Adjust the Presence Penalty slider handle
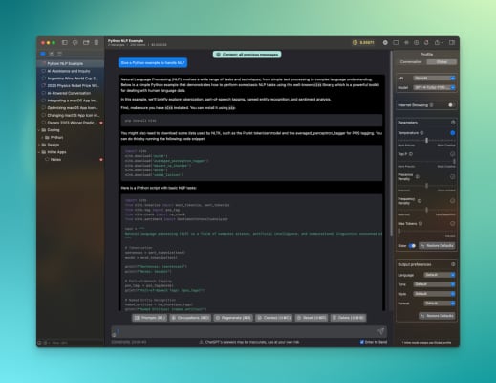Screen dimensions: 496x383 (x=426, y=186)
